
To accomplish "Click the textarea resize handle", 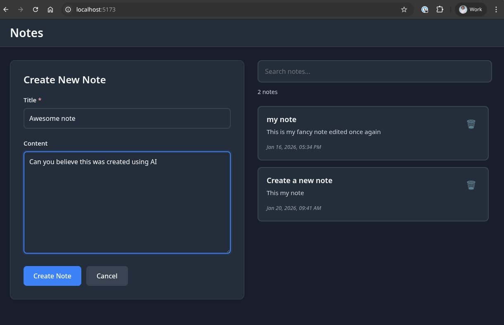I will pyautogui.click(x=228, y=251).
